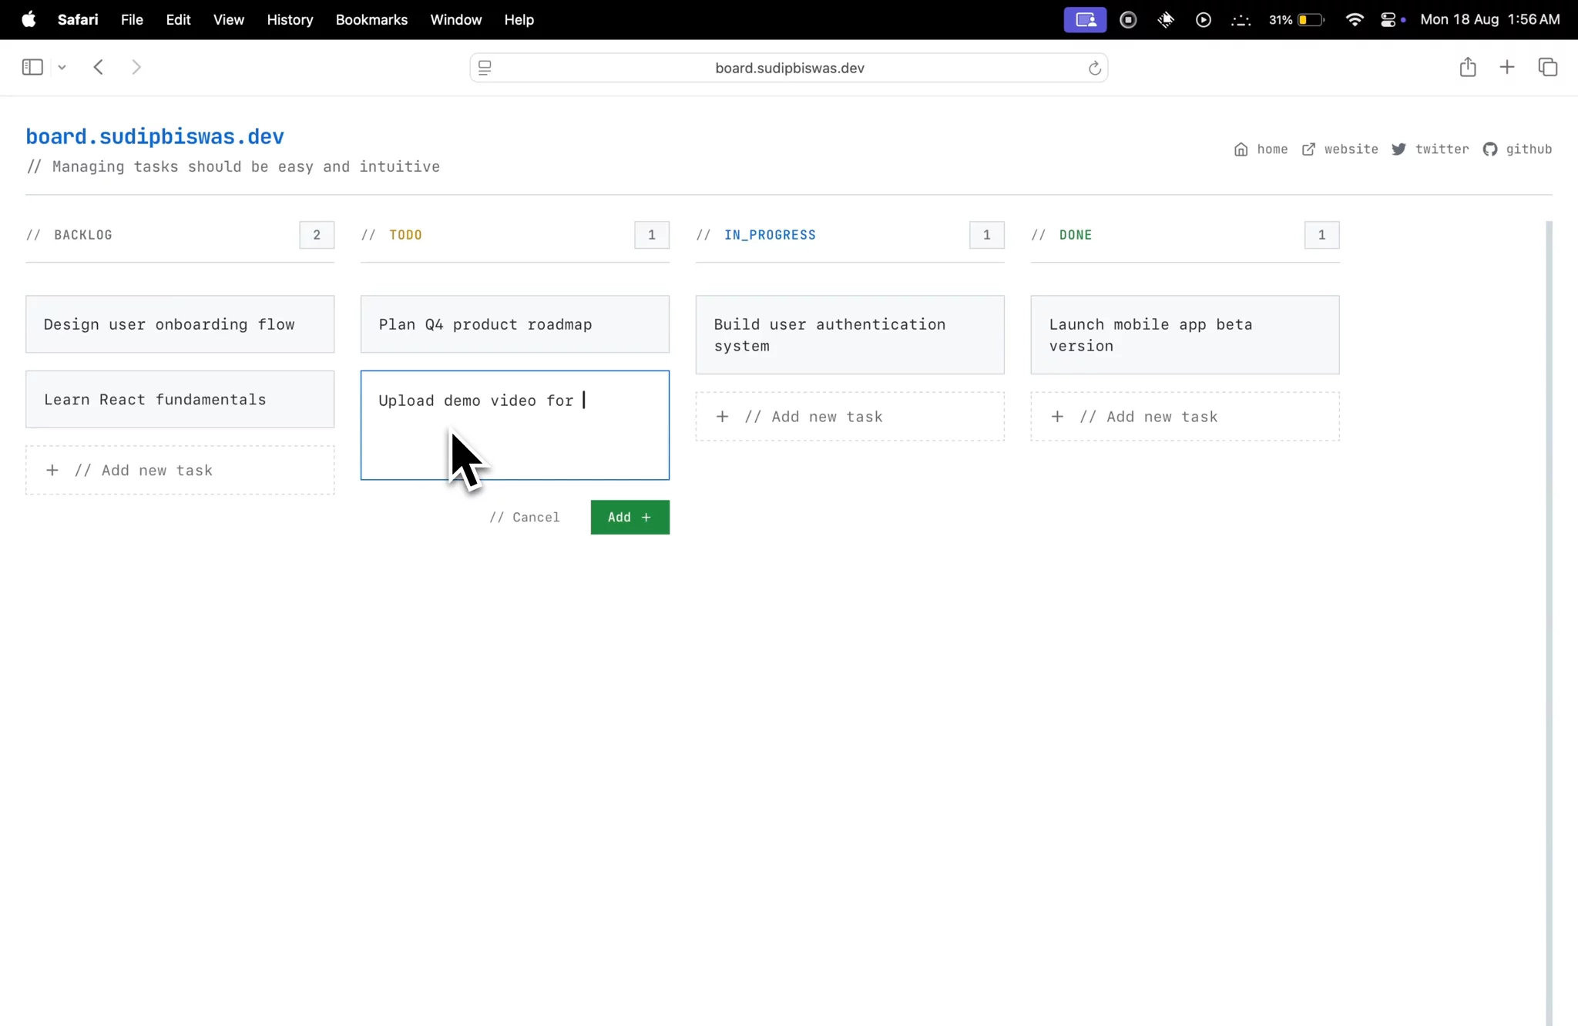Open new tab with plus icon

coord(1506,68)
